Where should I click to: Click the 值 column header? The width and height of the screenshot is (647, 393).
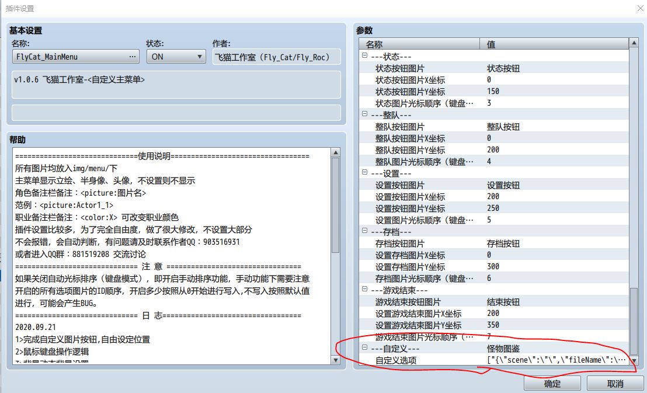(555, 44)
